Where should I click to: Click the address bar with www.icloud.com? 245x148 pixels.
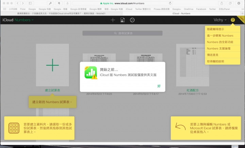click(122, 3)
